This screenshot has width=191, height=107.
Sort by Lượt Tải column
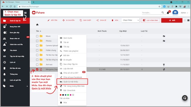point(144,31)
